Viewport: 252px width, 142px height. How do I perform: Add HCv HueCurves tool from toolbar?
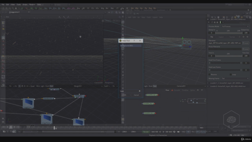97,8
